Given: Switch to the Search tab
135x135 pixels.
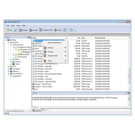Looking at the screenshot, I should click(x=45, y=110).
